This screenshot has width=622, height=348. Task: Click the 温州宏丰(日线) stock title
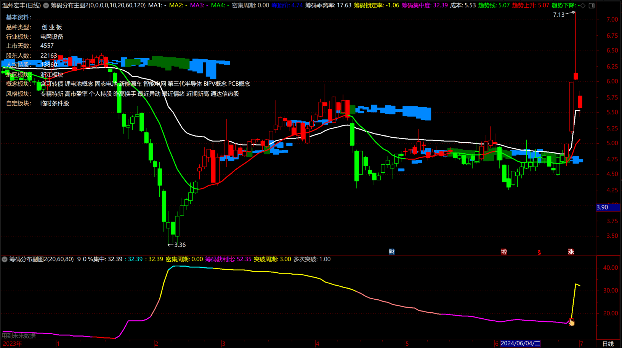(x=21, y=5)
